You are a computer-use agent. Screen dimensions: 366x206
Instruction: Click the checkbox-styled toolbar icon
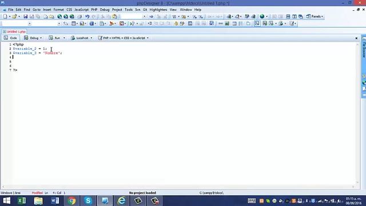click(212, 23)
